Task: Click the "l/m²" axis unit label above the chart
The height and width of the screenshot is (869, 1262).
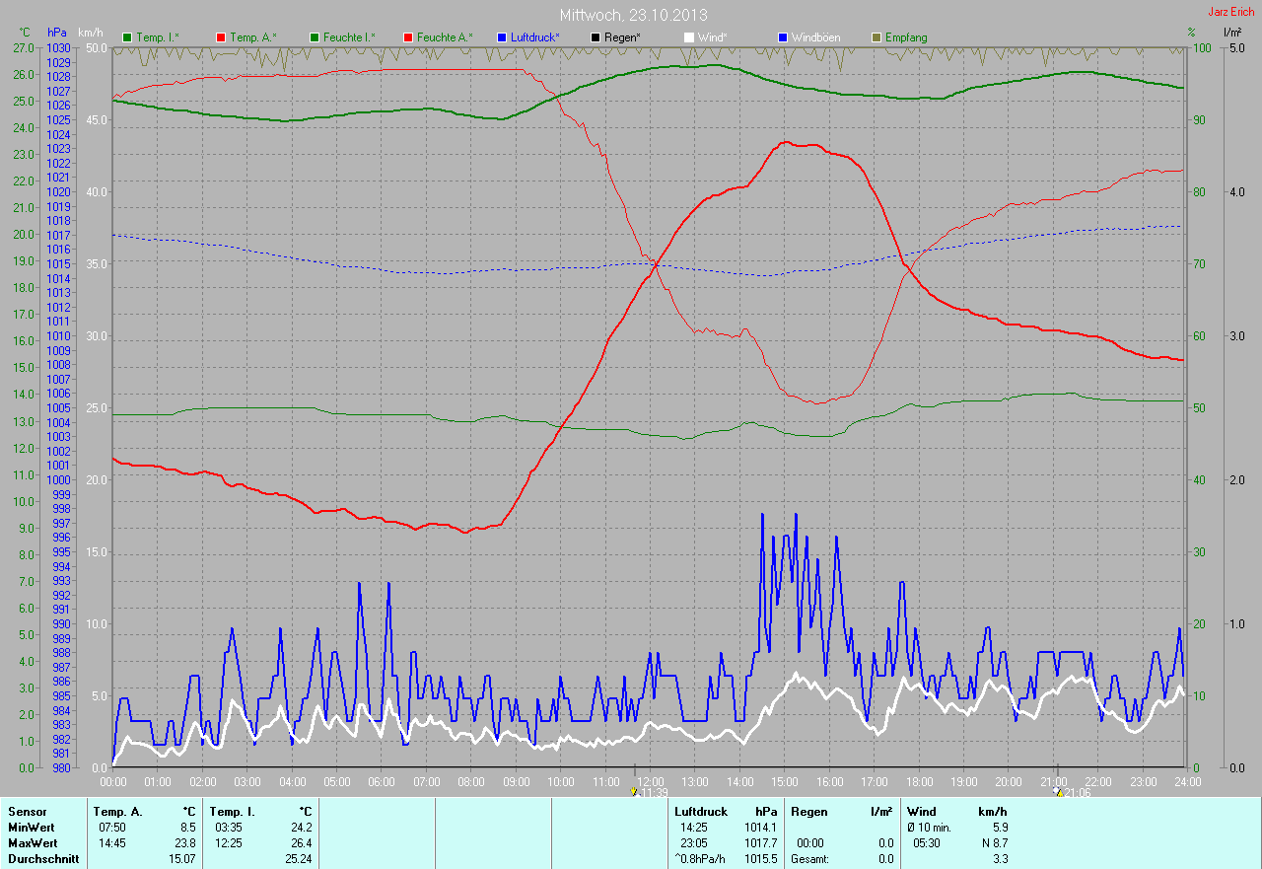Action: (x=1231, y=33)
